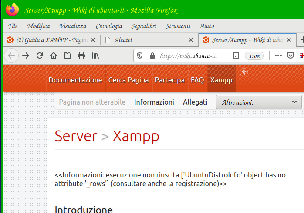Open the Firefox home page
304x213 pixels.
coord(54,56)
